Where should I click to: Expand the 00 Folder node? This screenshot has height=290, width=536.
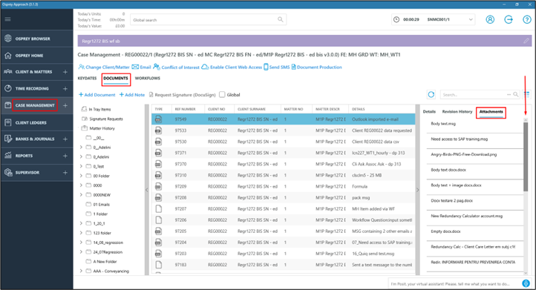(x=81, y=176)
